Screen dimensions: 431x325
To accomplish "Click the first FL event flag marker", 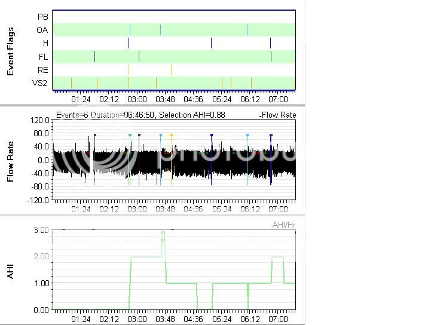I will (94, 56).
